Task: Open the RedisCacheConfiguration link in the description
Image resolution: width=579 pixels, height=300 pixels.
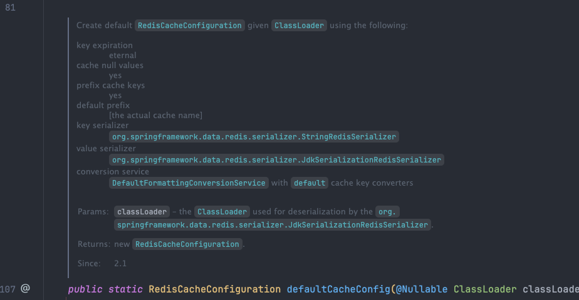Action: [189, 26]
